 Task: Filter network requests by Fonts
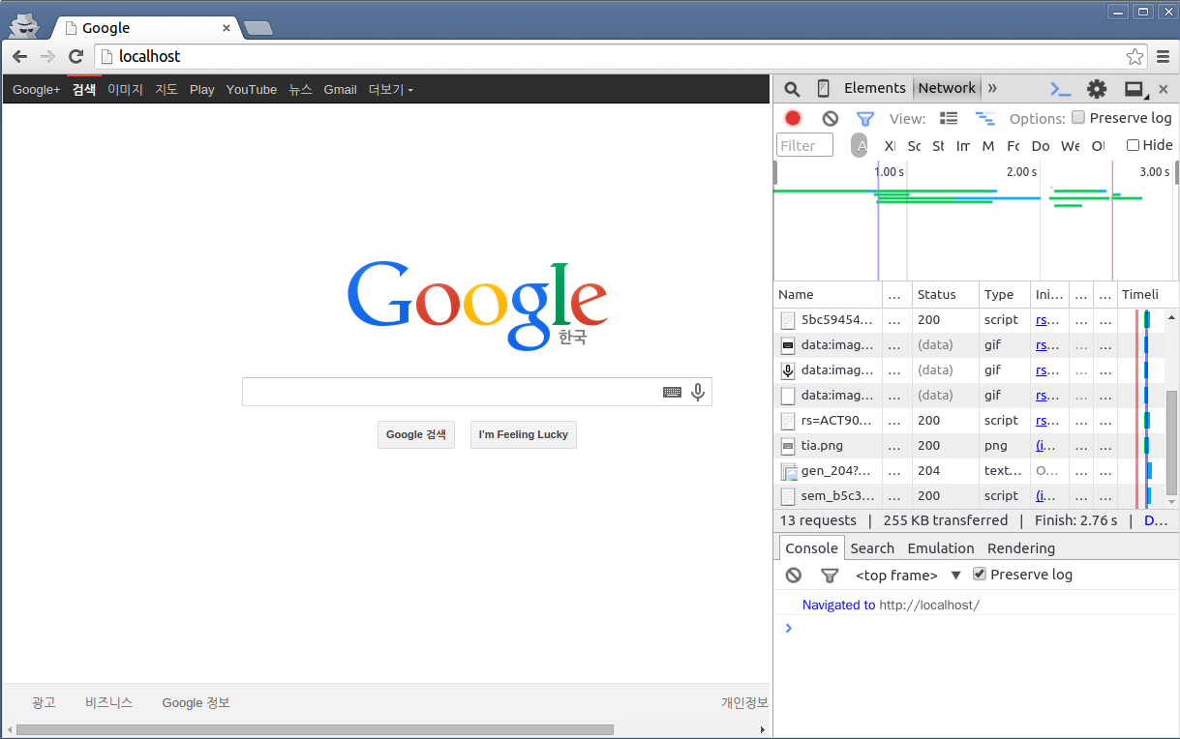[x=1013, y=145]
